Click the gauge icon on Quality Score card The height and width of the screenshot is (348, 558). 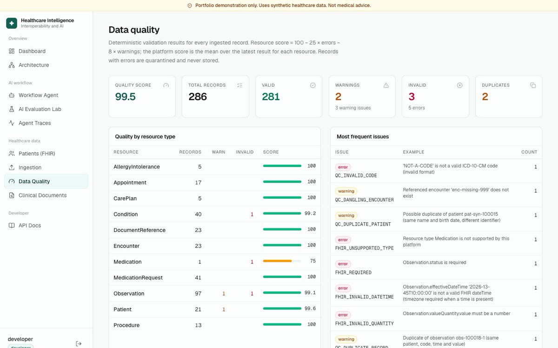point(166,85)
